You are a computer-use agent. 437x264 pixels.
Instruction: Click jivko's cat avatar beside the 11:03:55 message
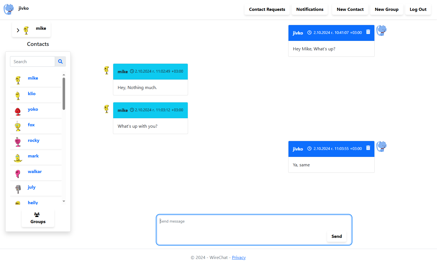tap(382, 147)
